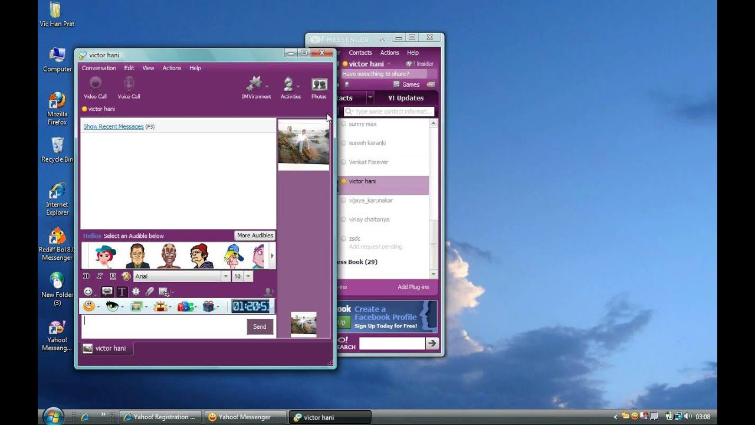The height and width of the screenshot is (425, 755).
Task: Open Contacts menu in Messenger window
Action: click(360, 53)
